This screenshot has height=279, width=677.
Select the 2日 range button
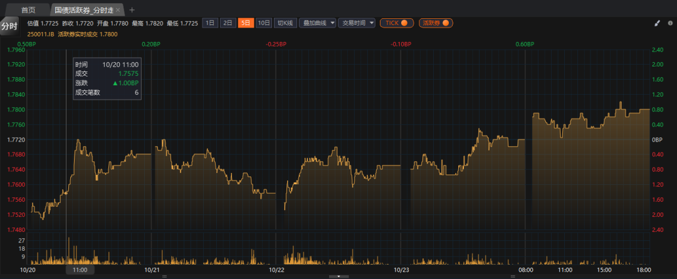point(228,23)
